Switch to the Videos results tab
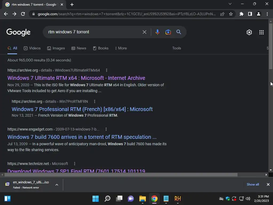Screen dimensions: 273x205 (32, 48)
